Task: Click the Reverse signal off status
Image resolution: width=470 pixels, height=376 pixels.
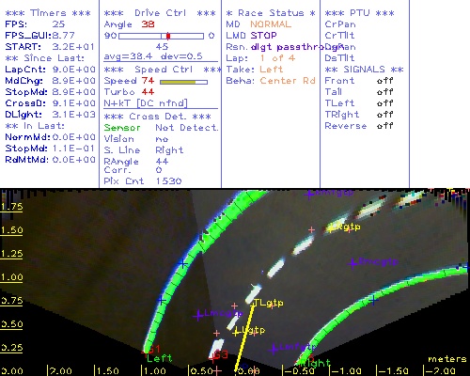Action: (384, 126)
